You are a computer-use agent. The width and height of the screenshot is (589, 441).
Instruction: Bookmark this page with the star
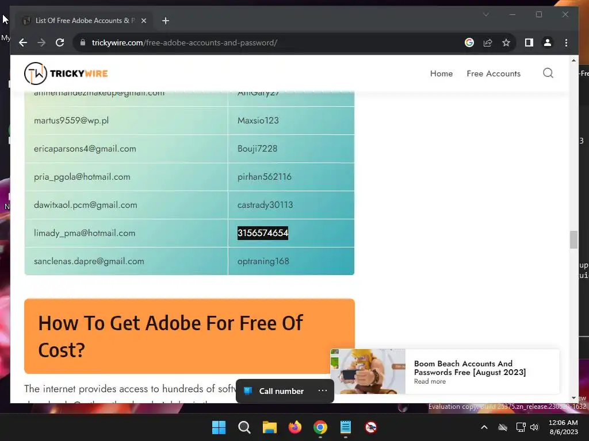coord(506,42)
